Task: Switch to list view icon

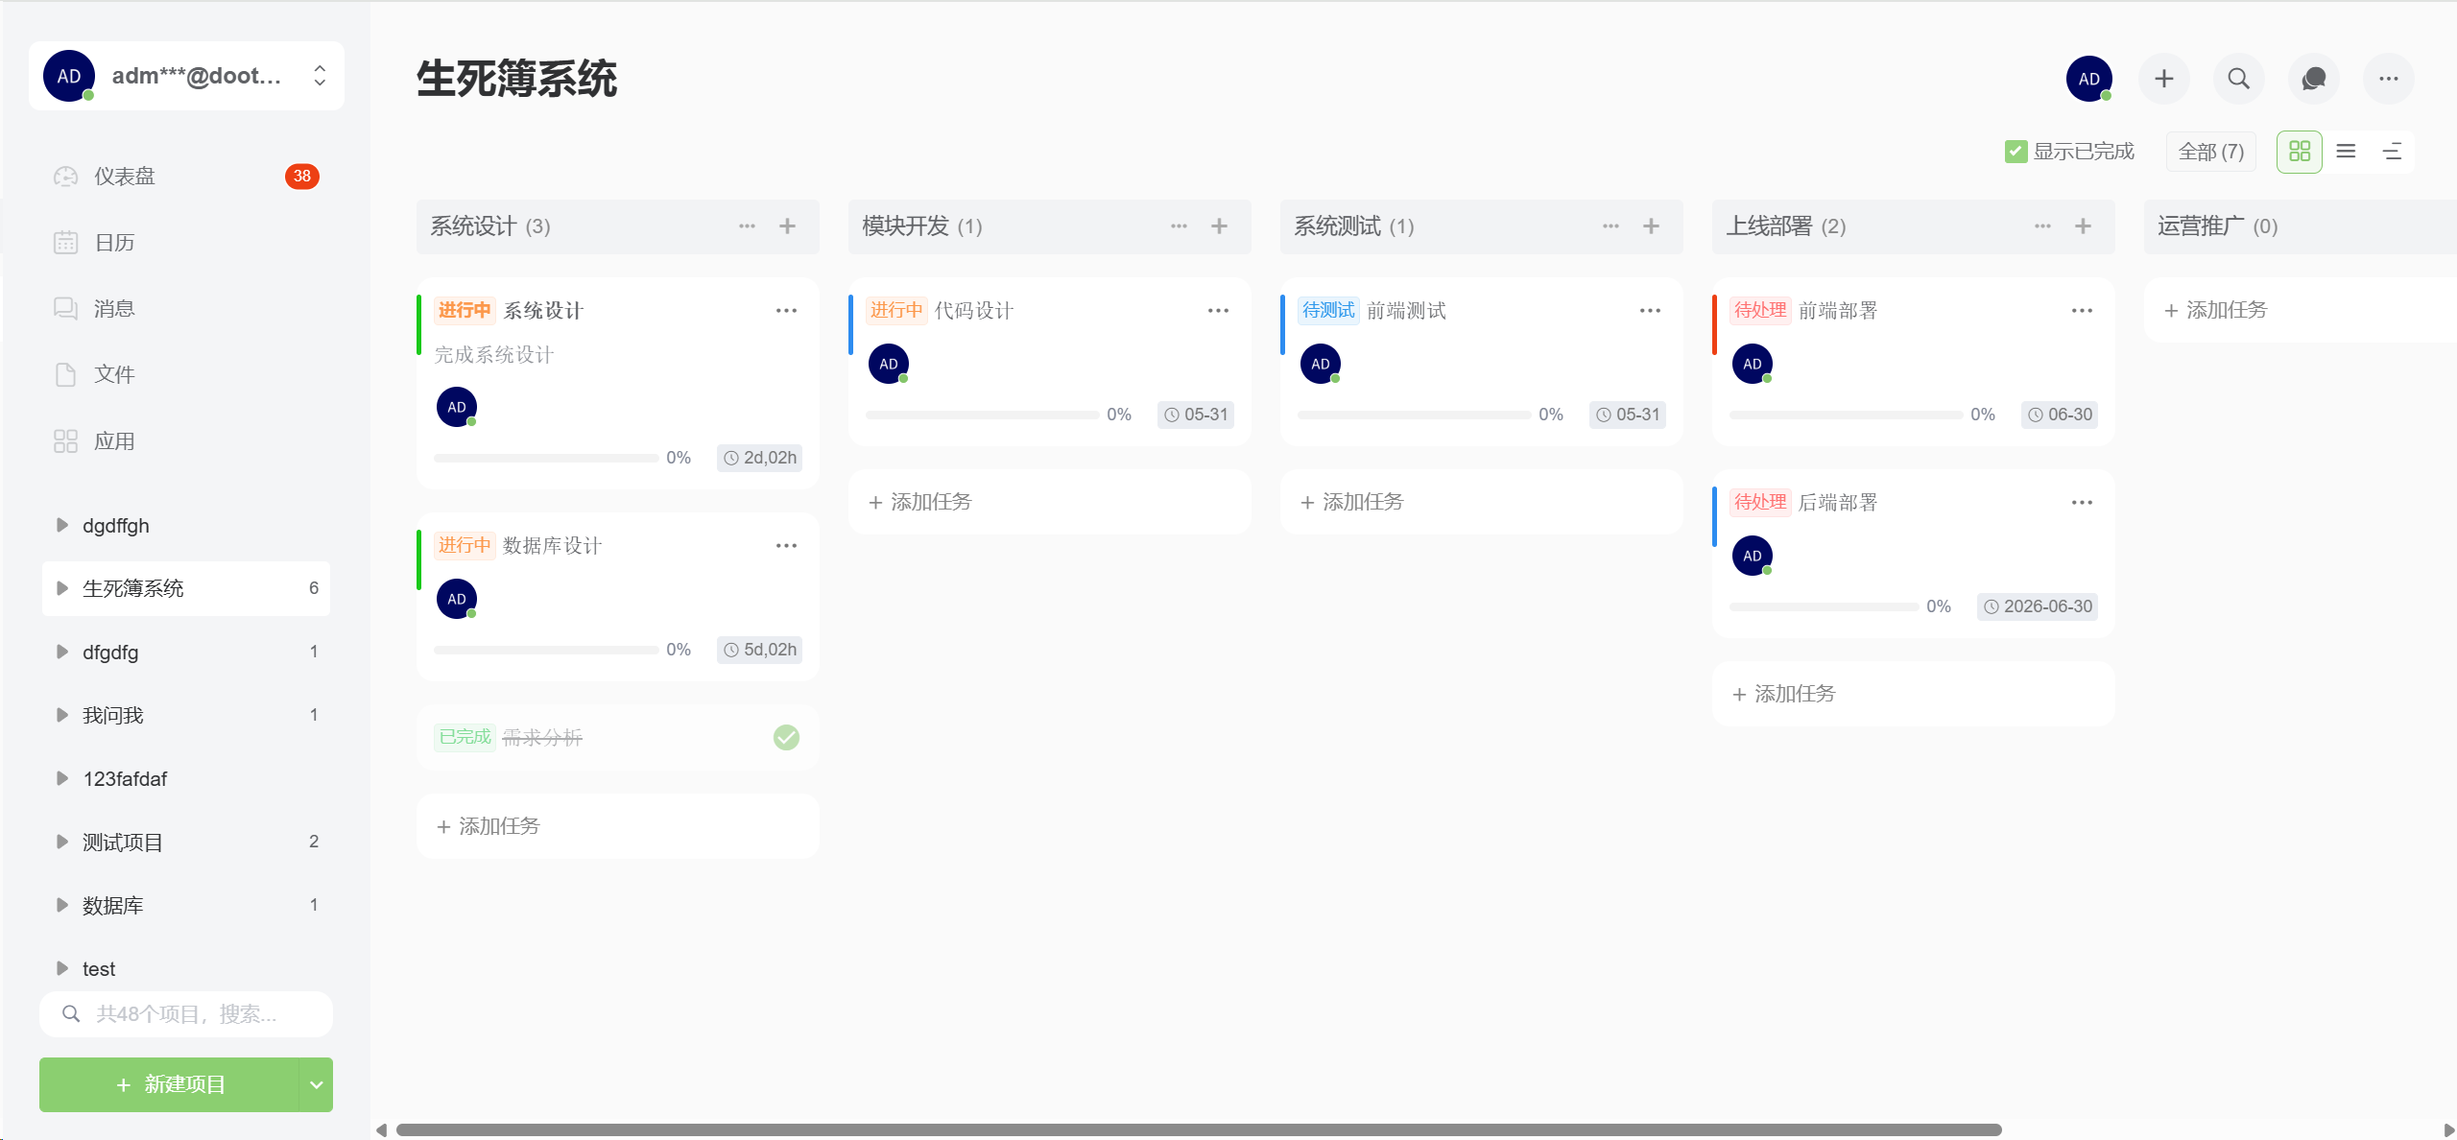Action: click(x=2346, y=152)
